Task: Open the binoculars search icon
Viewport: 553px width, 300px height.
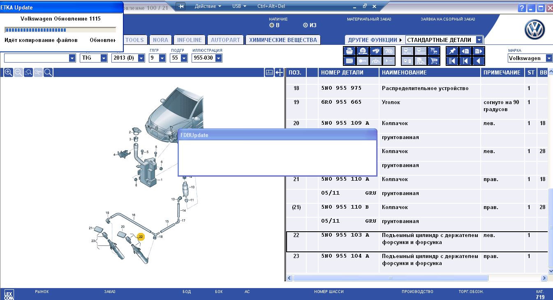Action: pos(376,51)
